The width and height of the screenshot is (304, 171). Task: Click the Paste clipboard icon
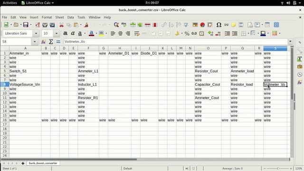coord(76,25)
